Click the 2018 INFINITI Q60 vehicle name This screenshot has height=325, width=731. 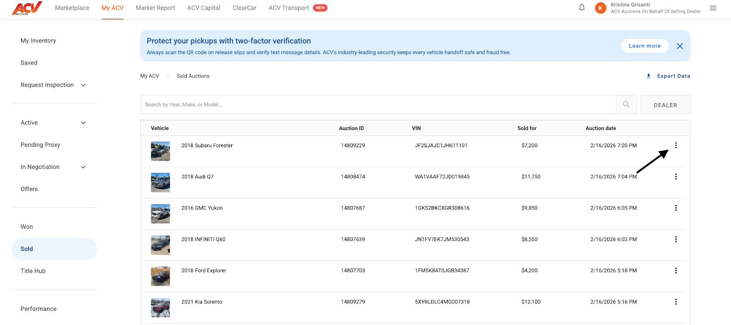[203, 239]
